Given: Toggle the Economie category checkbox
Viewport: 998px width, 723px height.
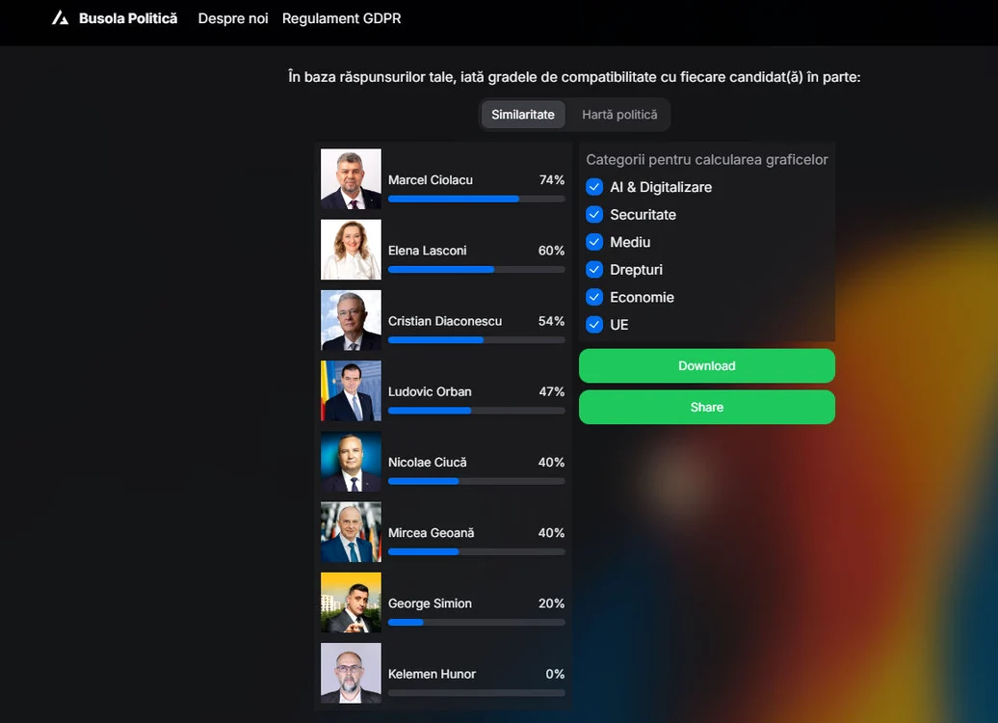Looking at the screenshot, I should tap(594, 297).
